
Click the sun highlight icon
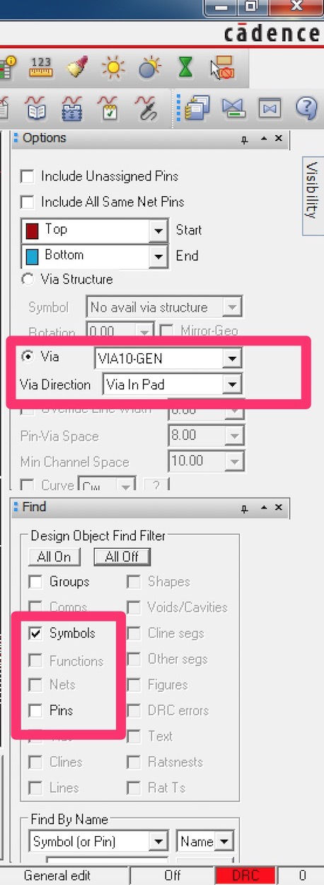(x=112, y=68)
